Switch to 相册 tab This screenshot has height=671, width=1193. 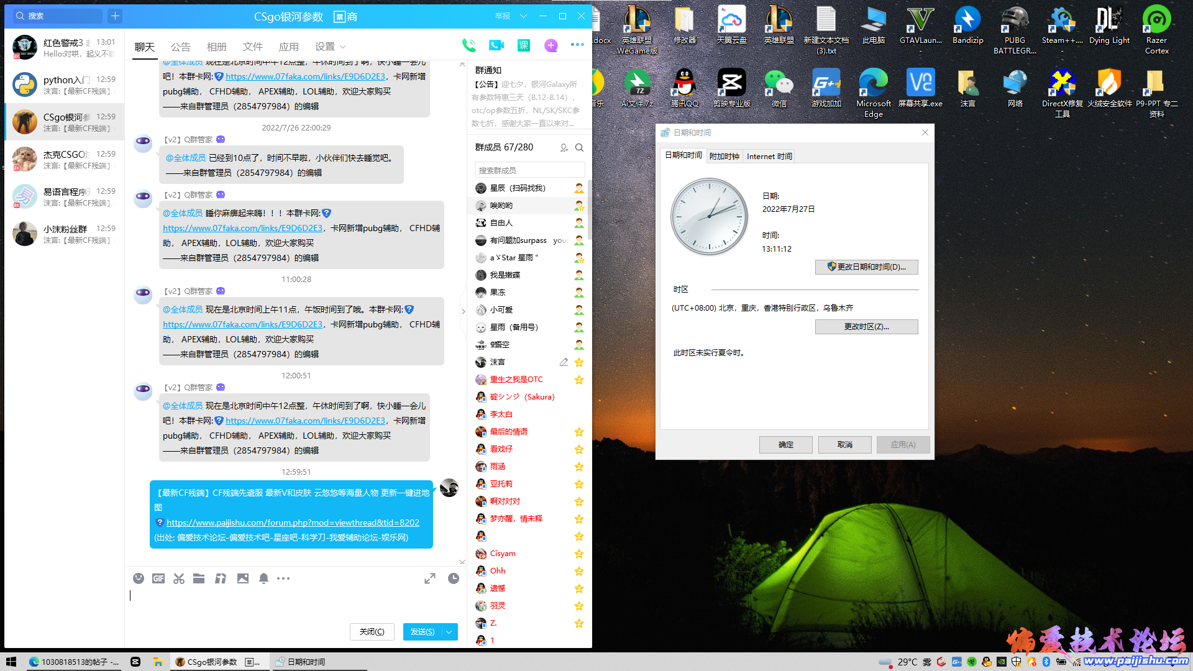[x=216, y=47]
